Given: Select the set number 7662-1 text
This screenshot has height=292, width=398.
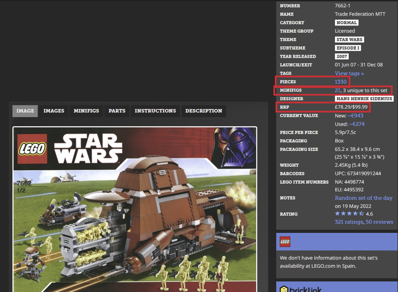Looking at the screenshot, I should [x=342, y=5].
